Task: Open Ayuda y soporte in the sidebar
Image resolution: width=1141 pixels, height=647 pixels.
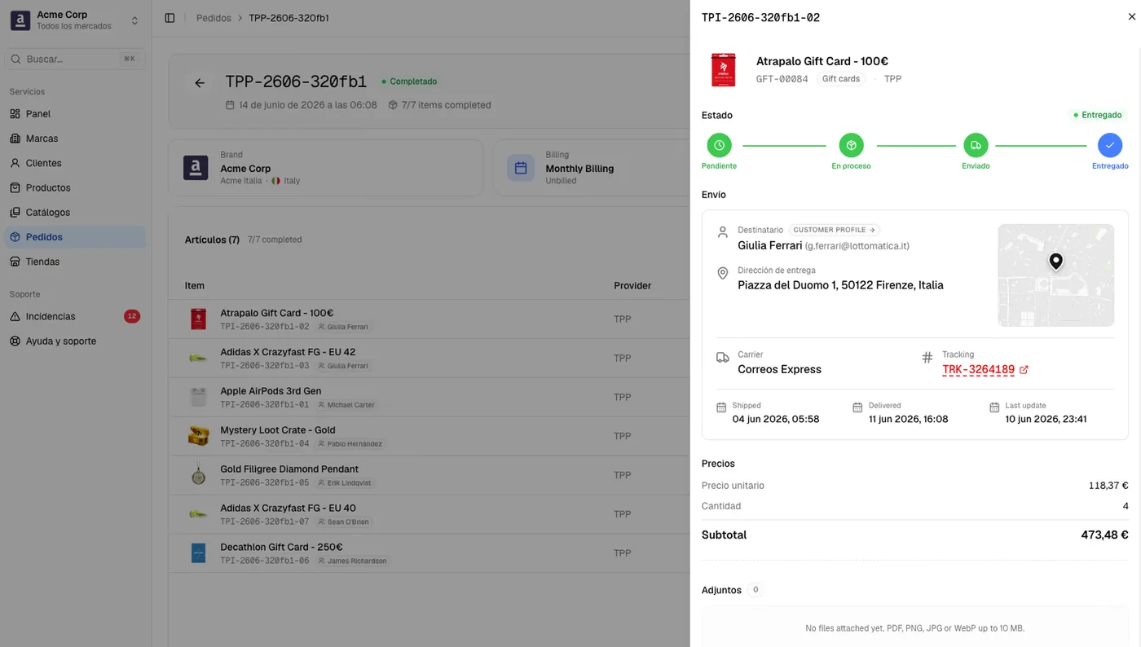Action: [x=75, y=341]
